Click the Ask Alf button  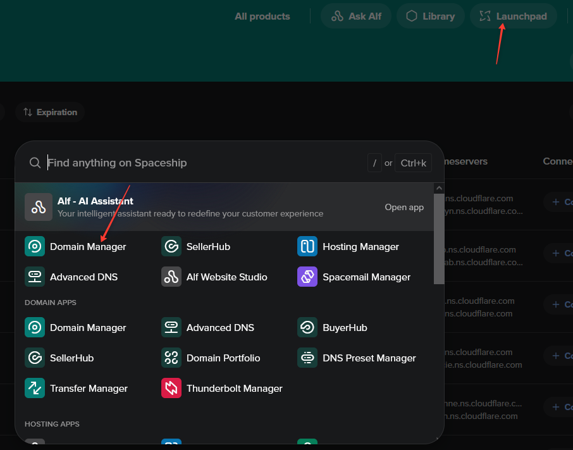click(356, 16)
